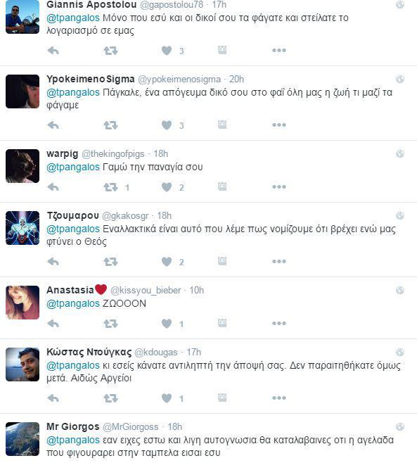Click globe icon on Mr Giorgos tweet
Image resolution: width=417 pixels, height=463 pixels.
[x=400, y=426]
